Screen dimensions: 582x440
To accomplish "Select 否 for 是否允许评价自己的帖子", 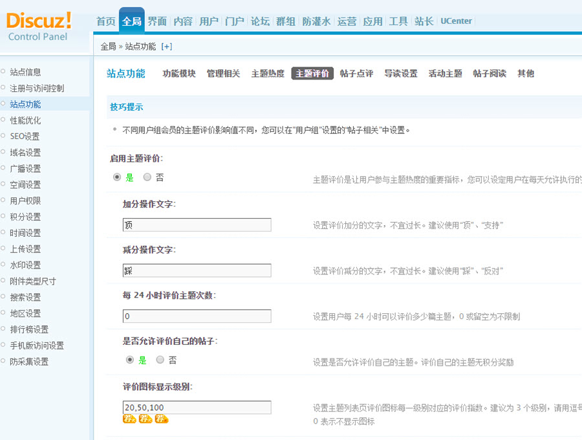I will 160,360.
